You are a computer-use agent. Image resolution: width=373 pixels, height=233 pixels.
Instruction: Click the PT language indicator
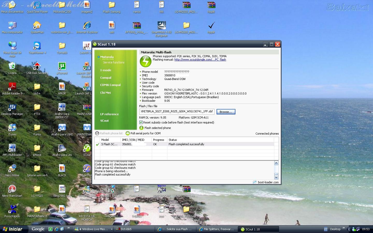[326, 229]
